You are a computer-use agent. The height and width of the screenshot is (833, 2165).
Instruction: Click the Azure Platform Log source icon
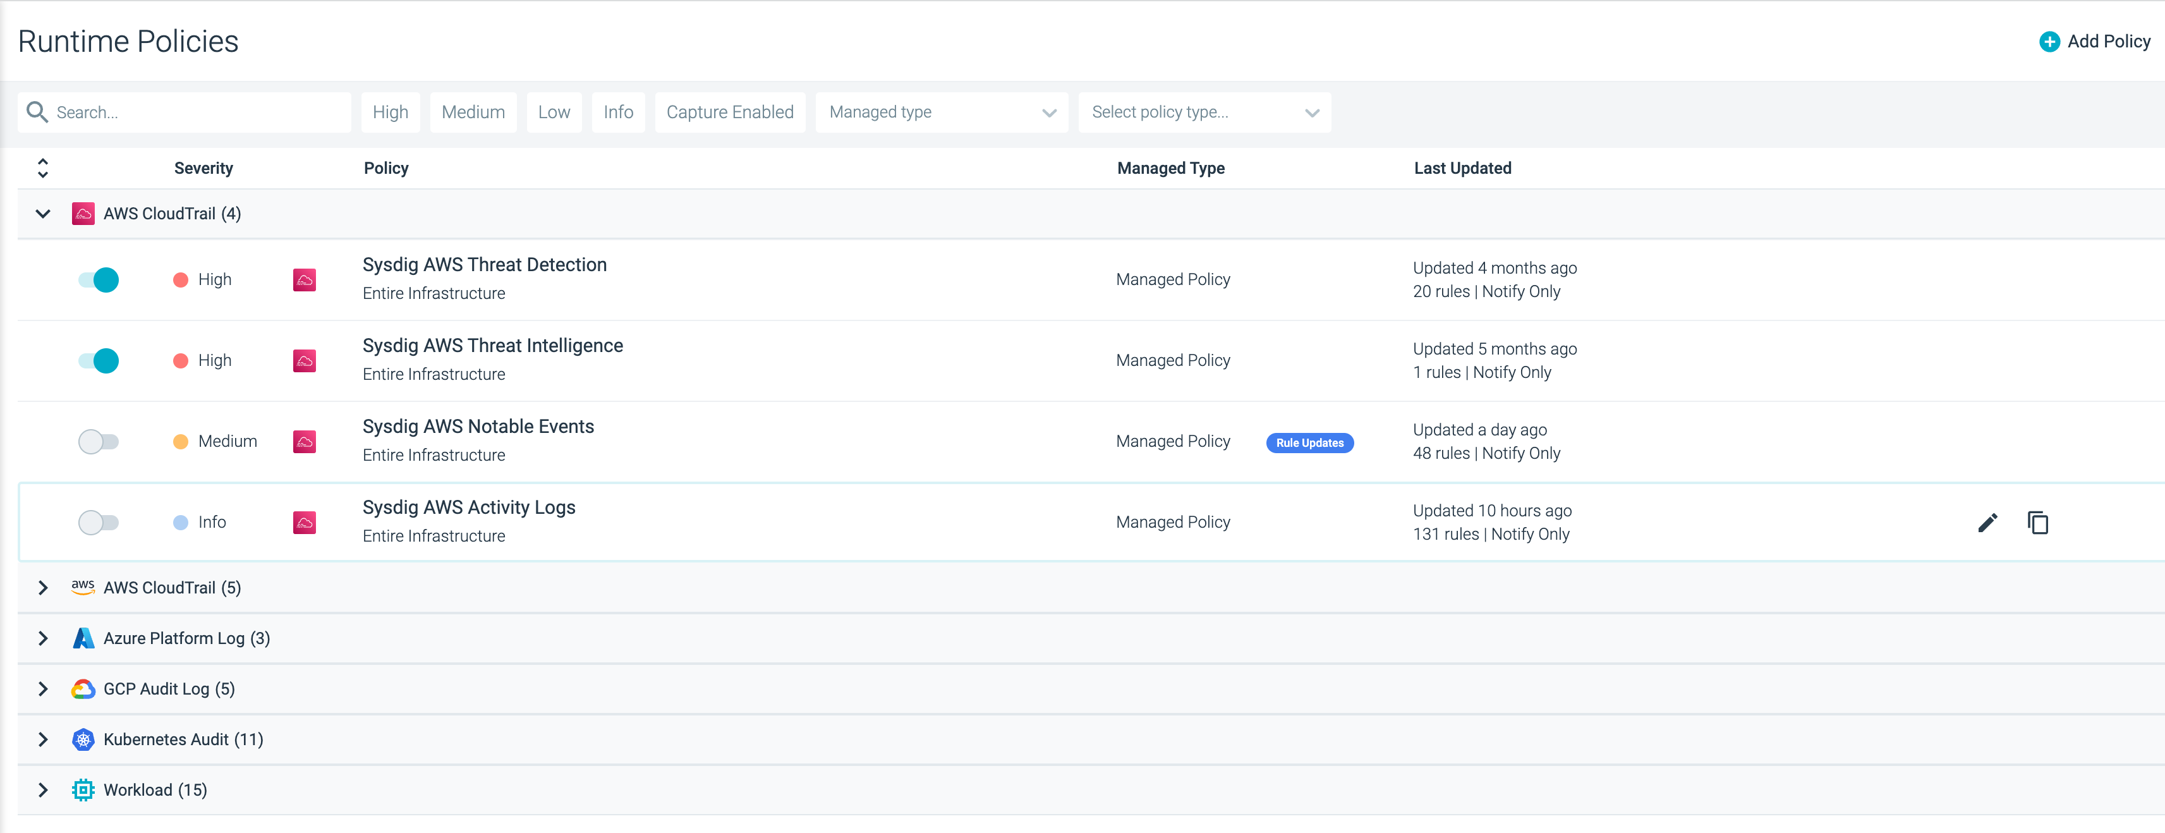pyautogui.click(x=83, y=638)
